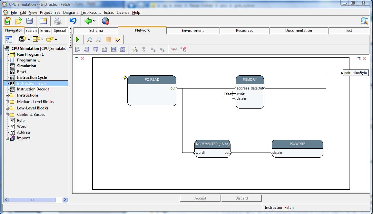Image resolution: width=373 pixels, height=214 pixels.
Task: Click the green Run play icon
Action: coord(77,40)
